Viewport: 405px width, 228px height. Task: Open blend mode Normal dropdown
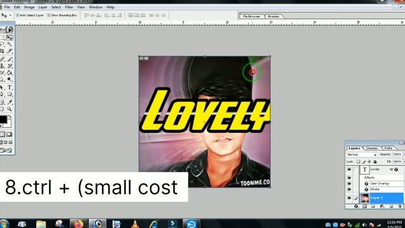click(x=361, y=155)
